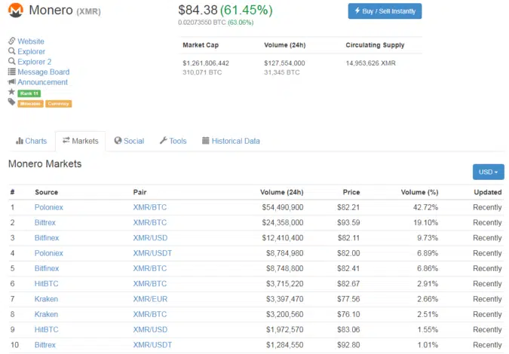The height and width of the screenshot is (354, 509).
Task: Click the green Rank 11 badge
Action: (x=29, y=93)
